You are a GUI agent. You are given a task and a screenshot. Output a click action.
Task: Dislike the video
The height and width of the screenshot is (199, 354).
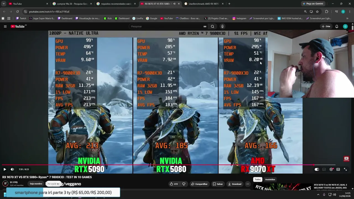click(184, 184)
